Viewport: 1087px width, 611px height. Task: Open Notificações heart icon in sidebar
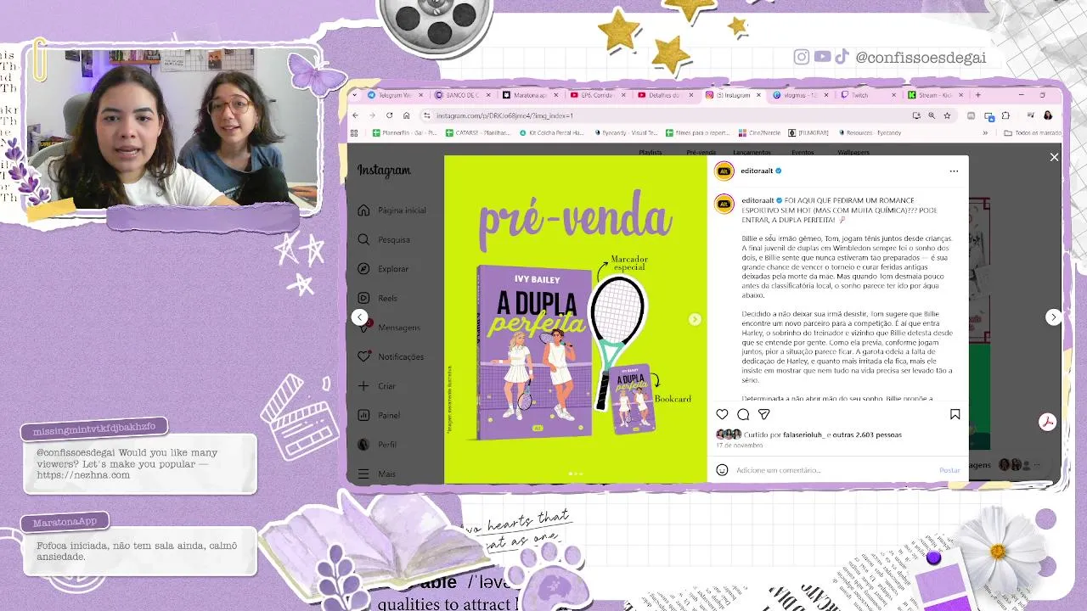(x=363, y=356)
